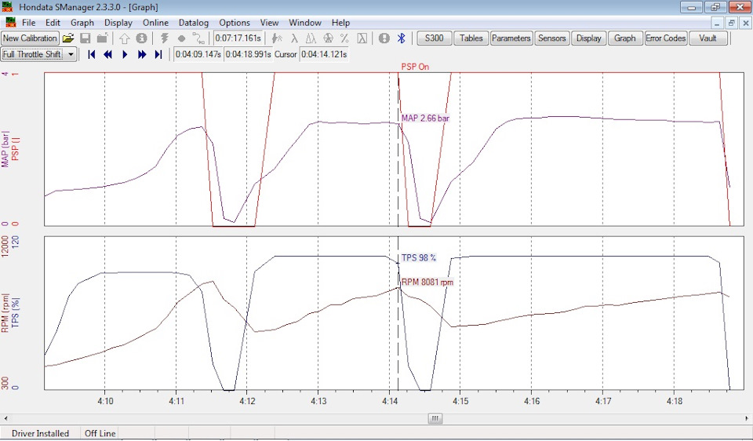The image size is (753, 441).
Task: Click the Display toolbar button
Action: 589,38
